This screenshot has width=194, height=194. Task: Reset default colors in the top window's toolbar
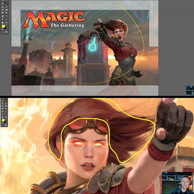pos(2,29)
